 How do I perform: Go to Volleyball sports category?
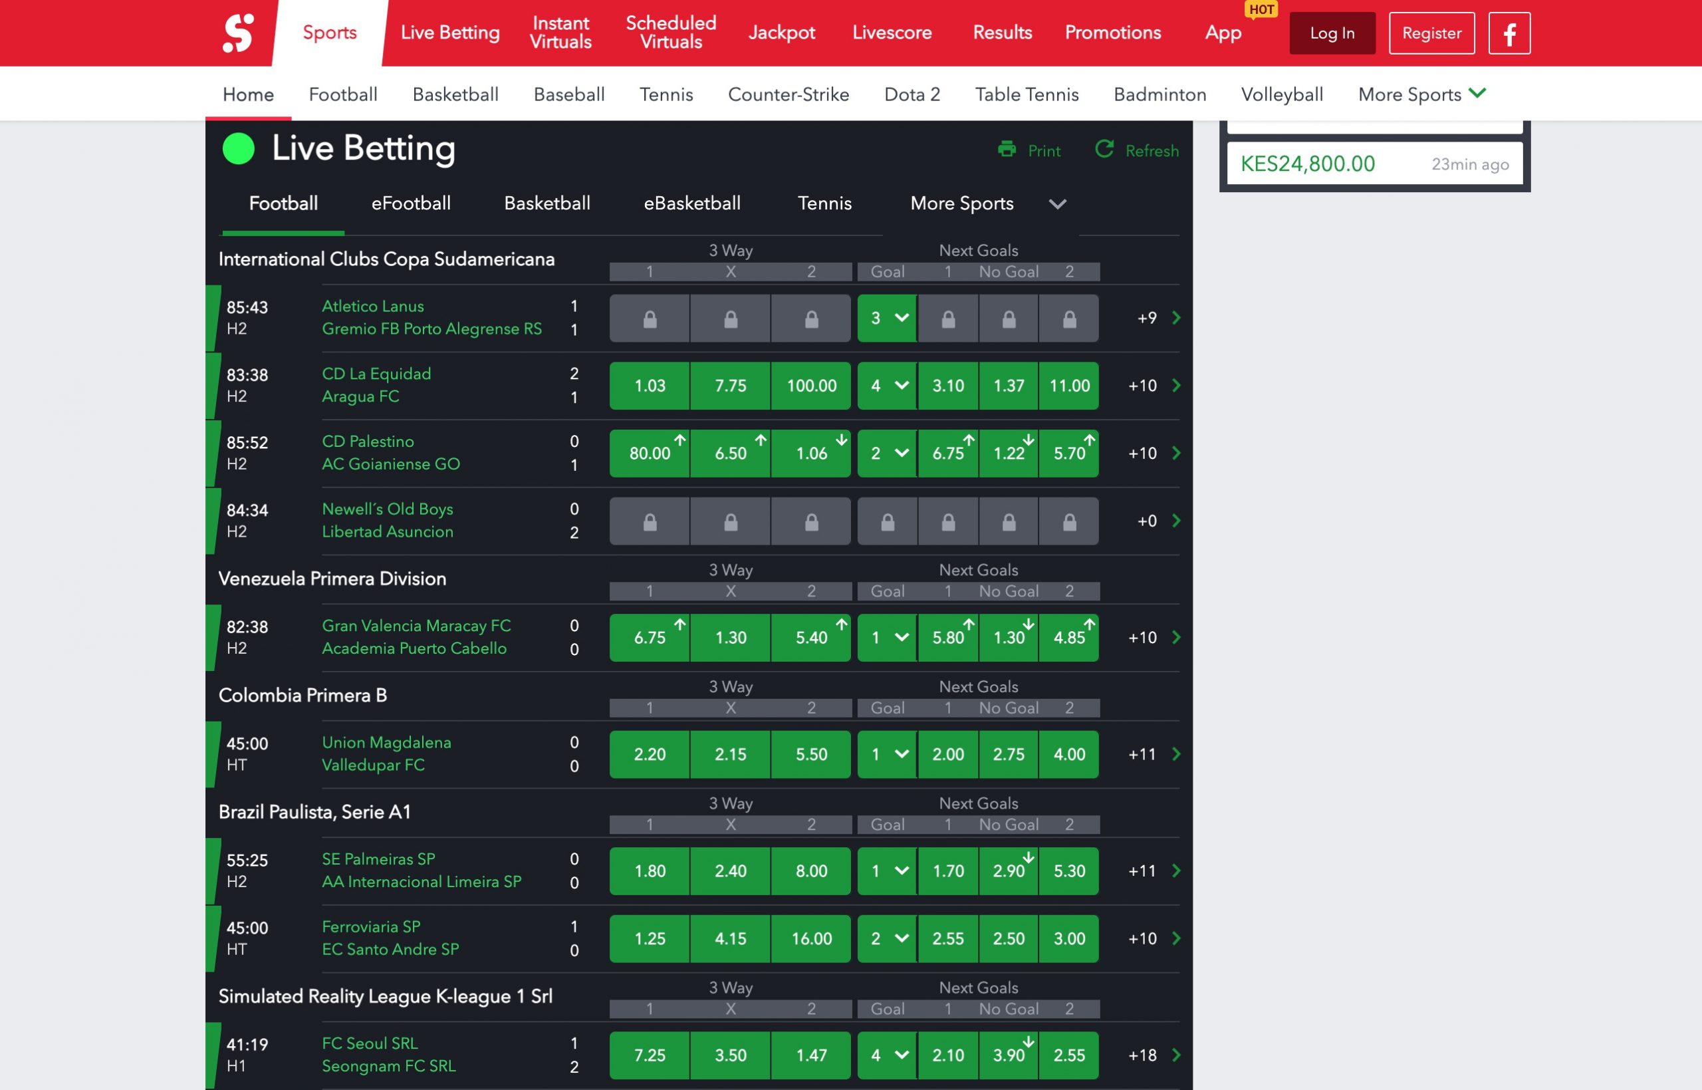tap(1282, 94)
